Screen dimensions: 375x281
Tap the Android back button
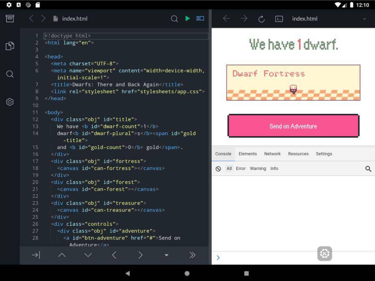pos(128,273)
